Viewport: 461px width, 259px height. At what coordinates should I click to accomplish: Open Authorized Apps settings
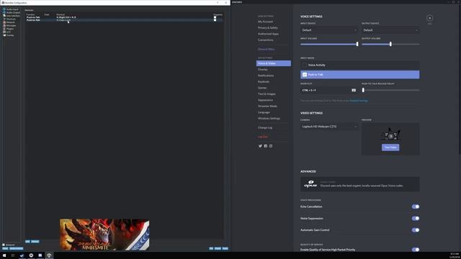pyautogui.click(x=268, y=34)
